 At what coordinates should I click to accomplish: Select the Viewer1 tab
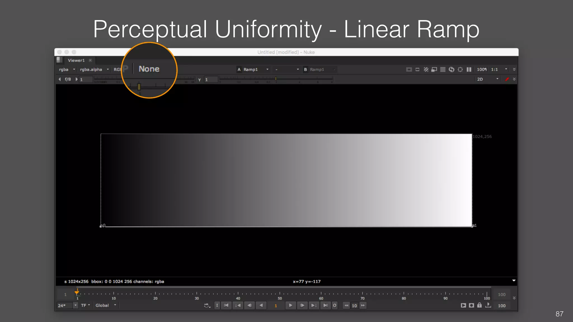click(x=76, y=60)
